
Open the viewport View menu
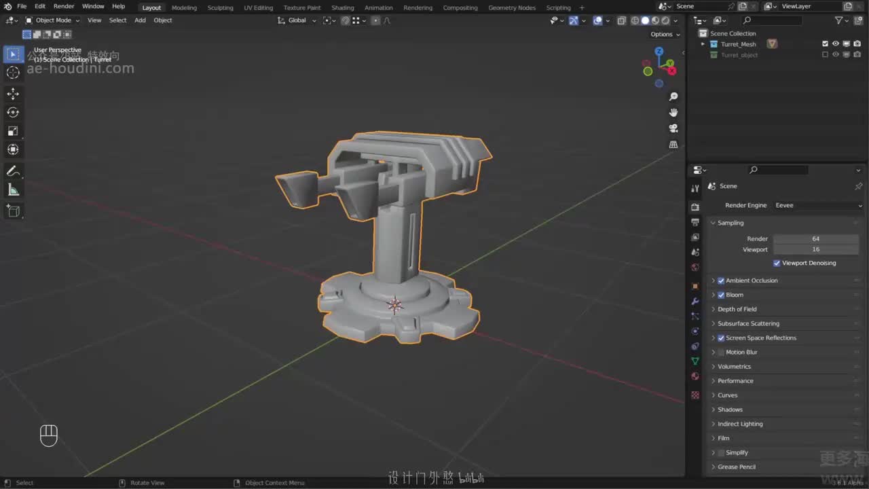coord(94,20)
